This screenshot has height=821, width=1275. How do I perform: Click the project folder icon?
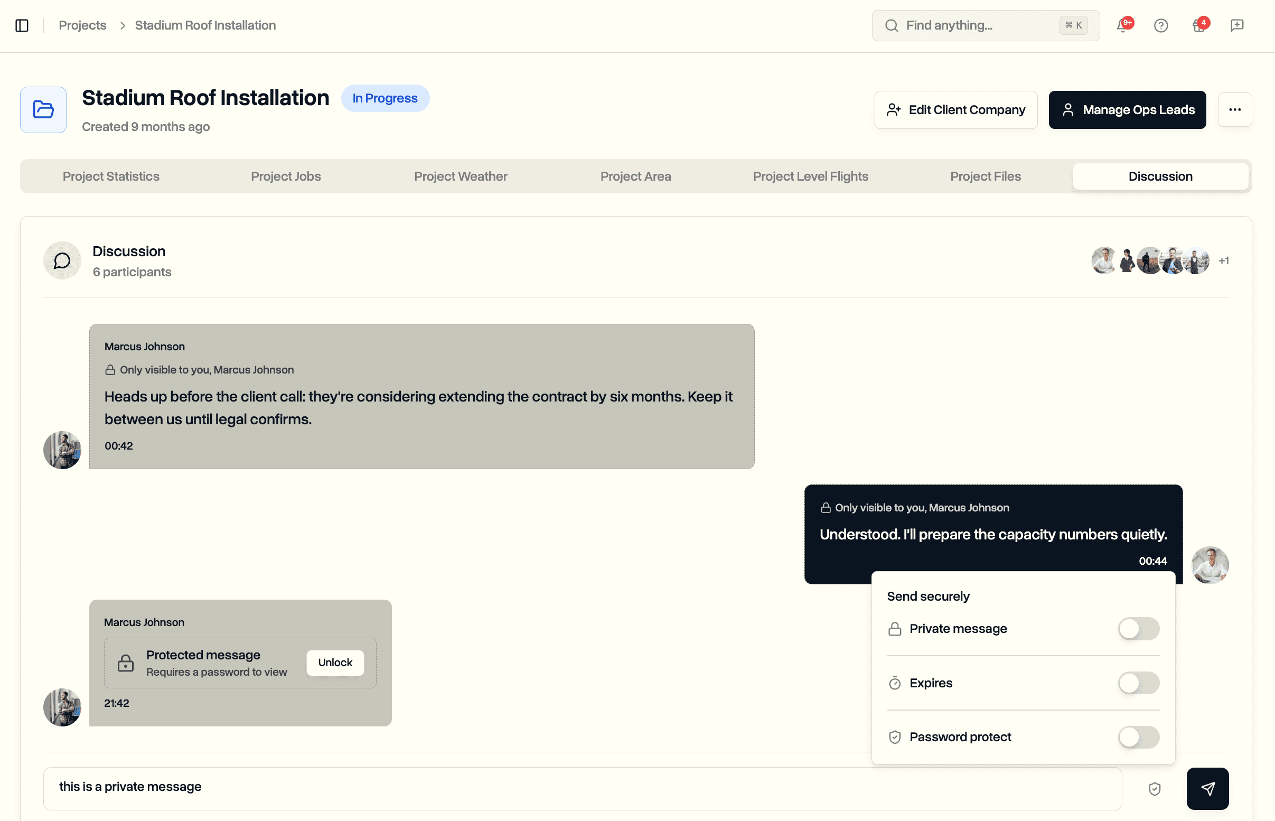(43, 110)
